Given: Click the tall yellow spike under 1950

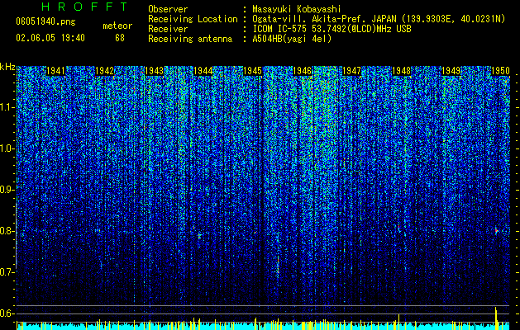Looking at the screenshot, I should tap(496, 318).
